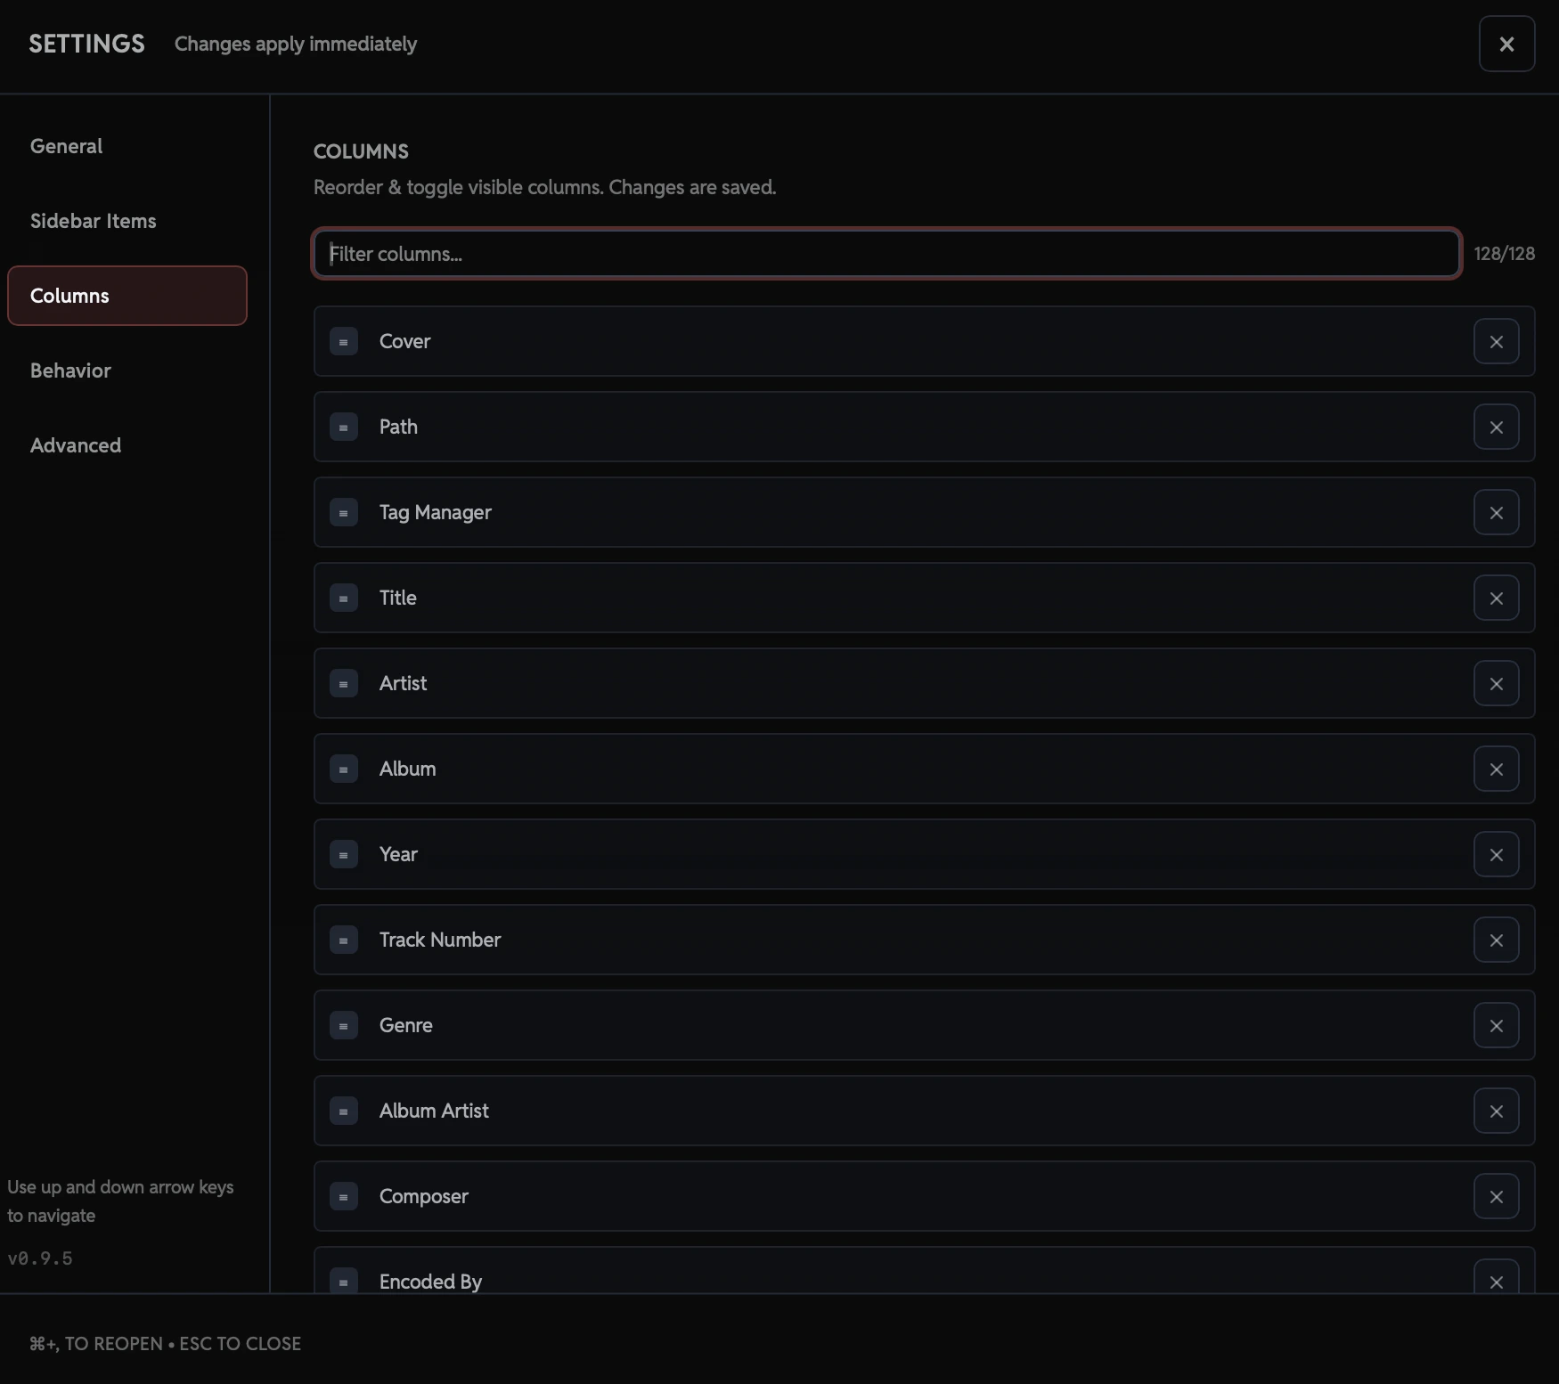Click the drag handle icon beside Genre

(x=344, y=1025)
